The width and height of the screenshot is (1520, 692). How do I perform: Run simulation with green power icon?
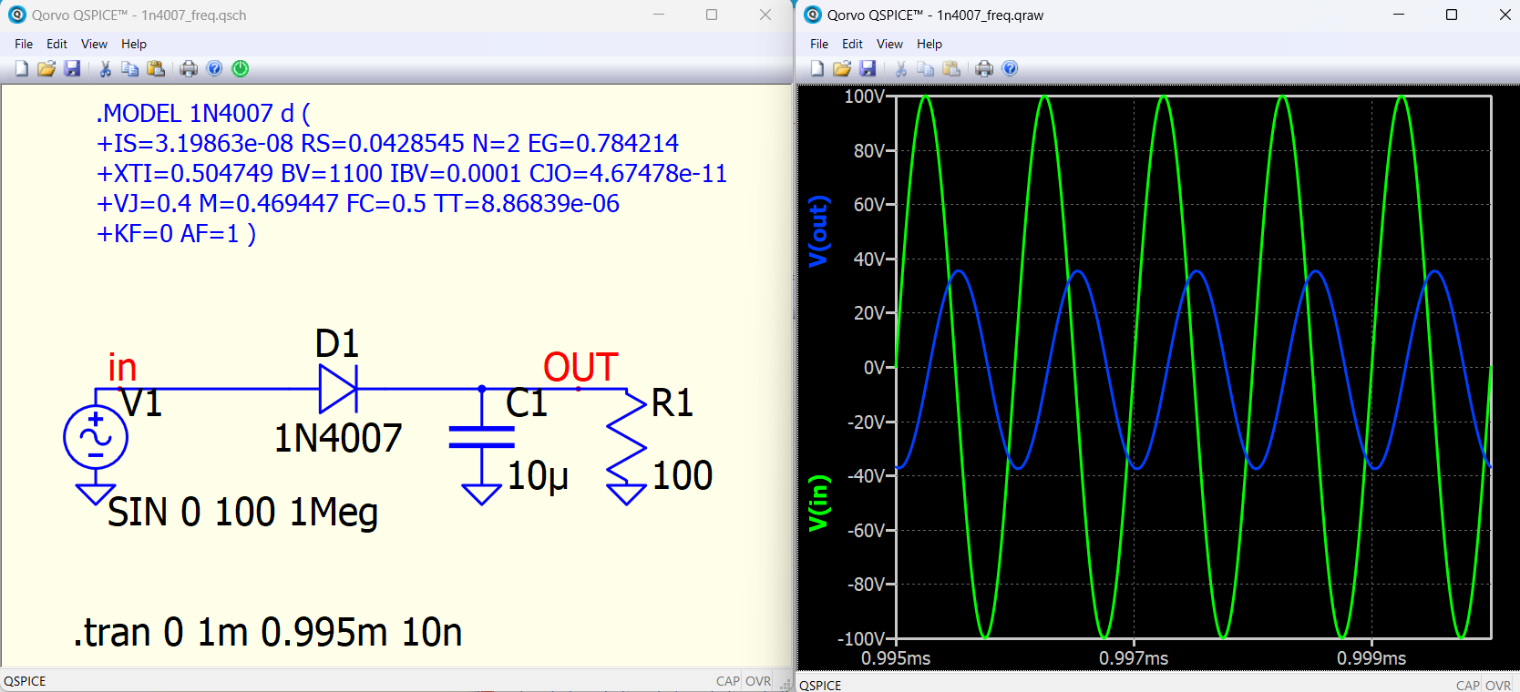click(241, 68)
